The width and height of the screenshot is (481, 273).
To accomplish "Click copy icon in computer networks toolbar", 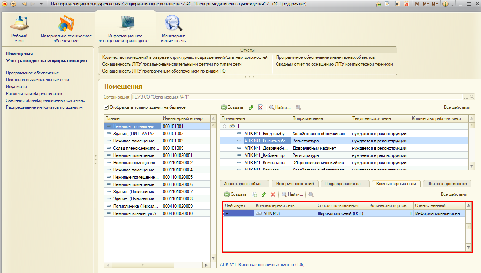I will 254,195.
